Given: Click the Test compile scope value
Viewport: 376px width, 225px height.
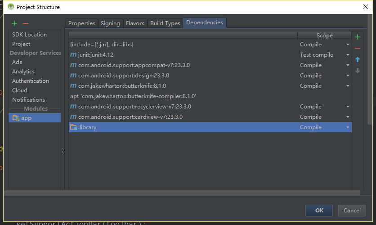Looking at the screenshot, I should [317, 55].
